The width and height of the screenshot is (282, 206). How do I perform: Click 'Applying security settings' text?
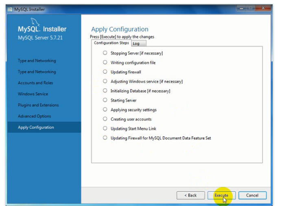[x=133, y=110]
